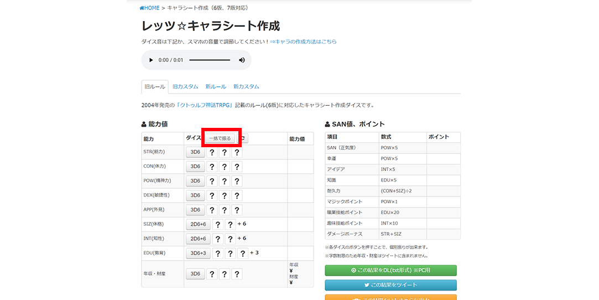Click the INT×10 formula cell
The height and width of the screenshot is (300, 599).
[403, 223]
